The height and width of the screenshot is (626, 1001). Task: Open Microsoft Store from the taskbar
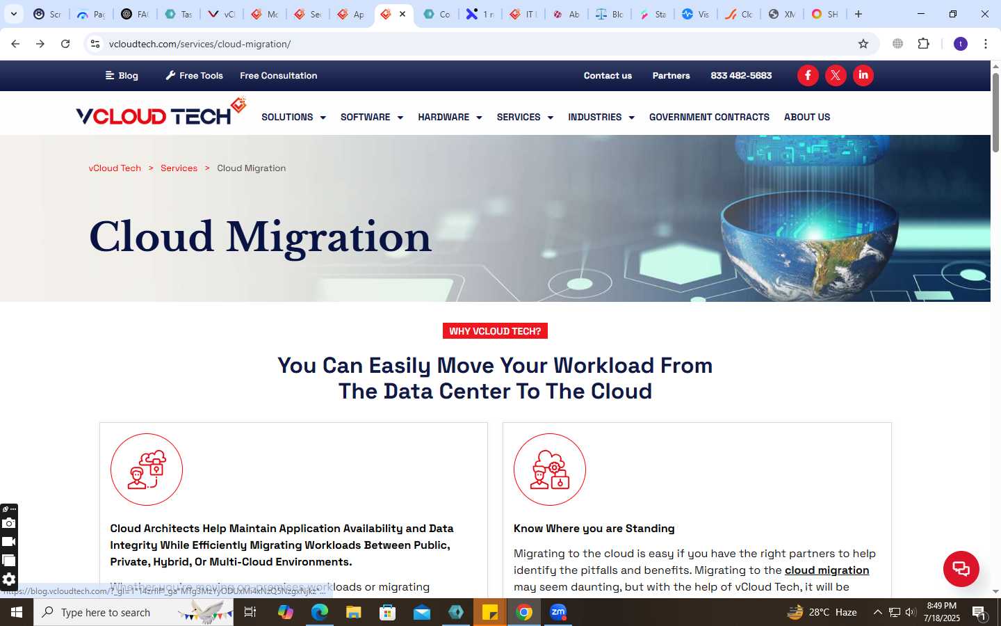point(387,612)
